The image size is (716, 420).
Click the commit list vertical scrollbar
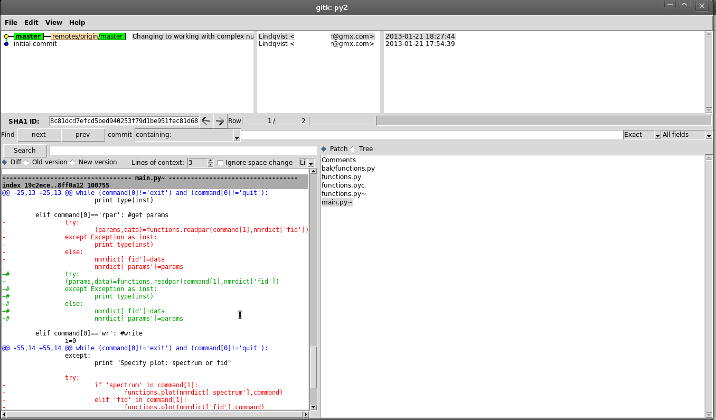pyautogui.click(x=709, y=72)
